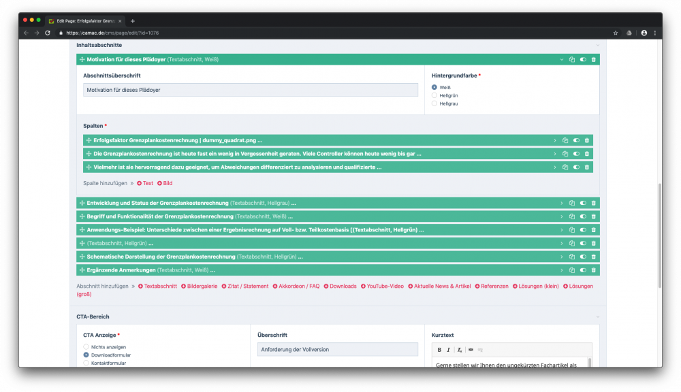Collapse the 'Motivation für dieses Plädoyer' section
Image resolution: width=681 pixels, height=392 pixels.
pos(562,60)
